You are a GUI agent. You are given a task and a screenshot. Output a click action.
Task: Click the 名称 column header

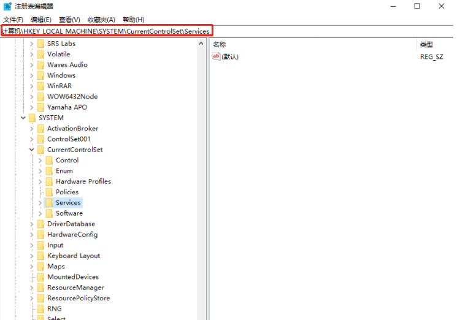pyautogui.click(x=220, y=45)
